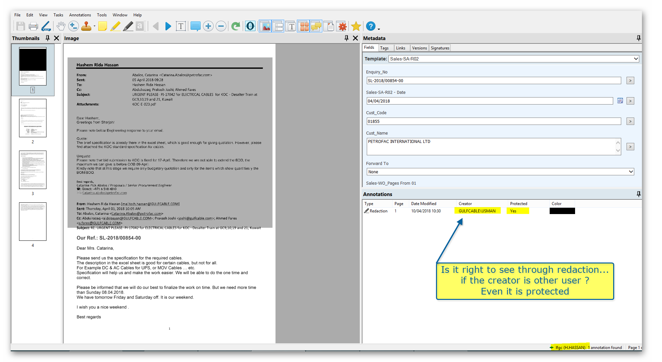The image size is (662, 362).
Task: Select the yellow Highlighter tool
Action: (115, 26)
